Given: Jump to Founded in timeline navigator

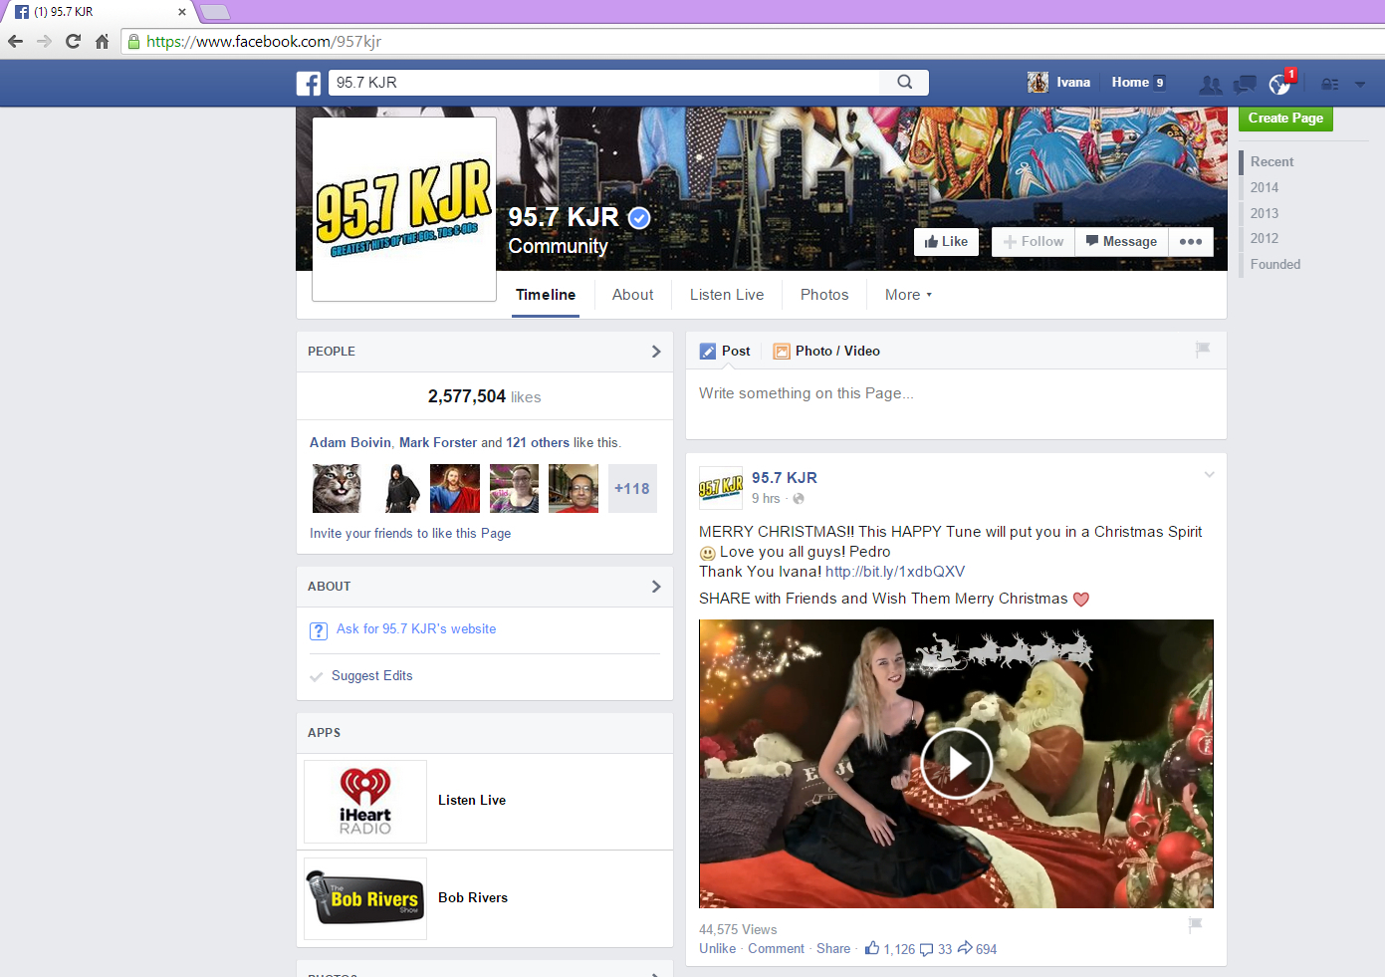Looking at the screenshot, I should click(x=1275, y=264).
